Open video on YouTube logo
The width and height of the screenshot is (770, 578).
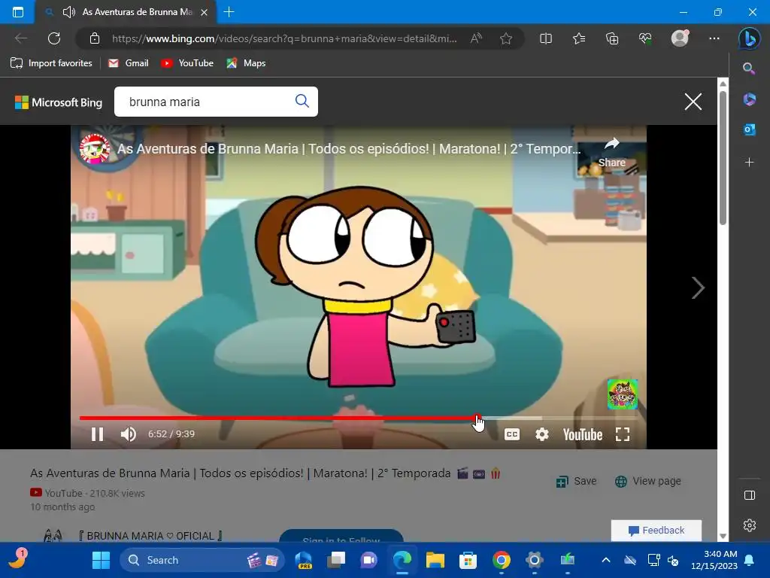[x=583, y=434]
